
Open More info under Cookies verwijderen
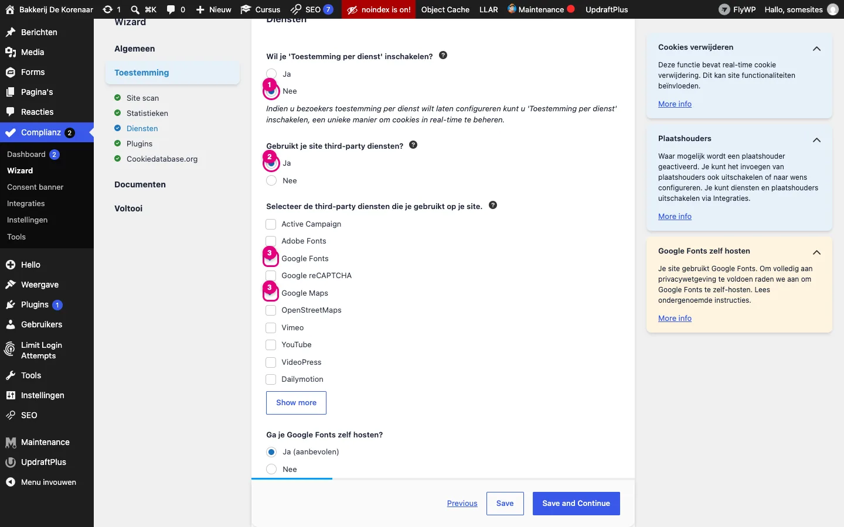(x=675, y=104)
